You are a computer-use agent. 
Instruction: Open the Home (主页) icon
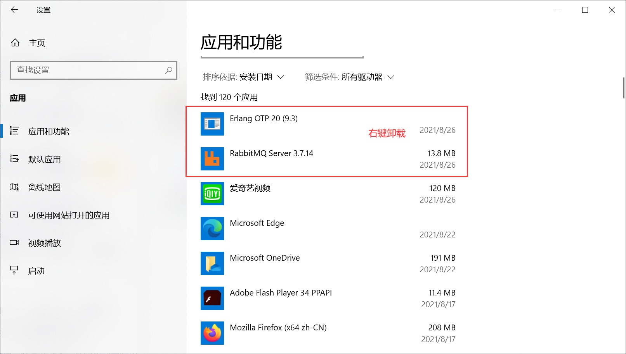(15, 43)
